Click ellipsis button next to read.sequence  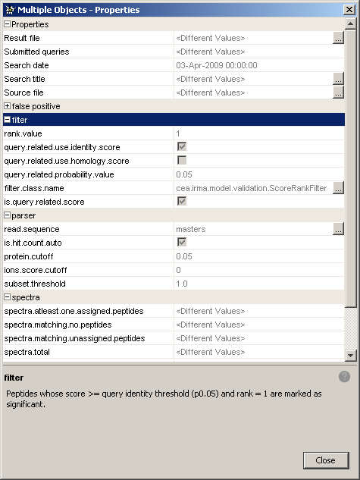coord(338,229)
